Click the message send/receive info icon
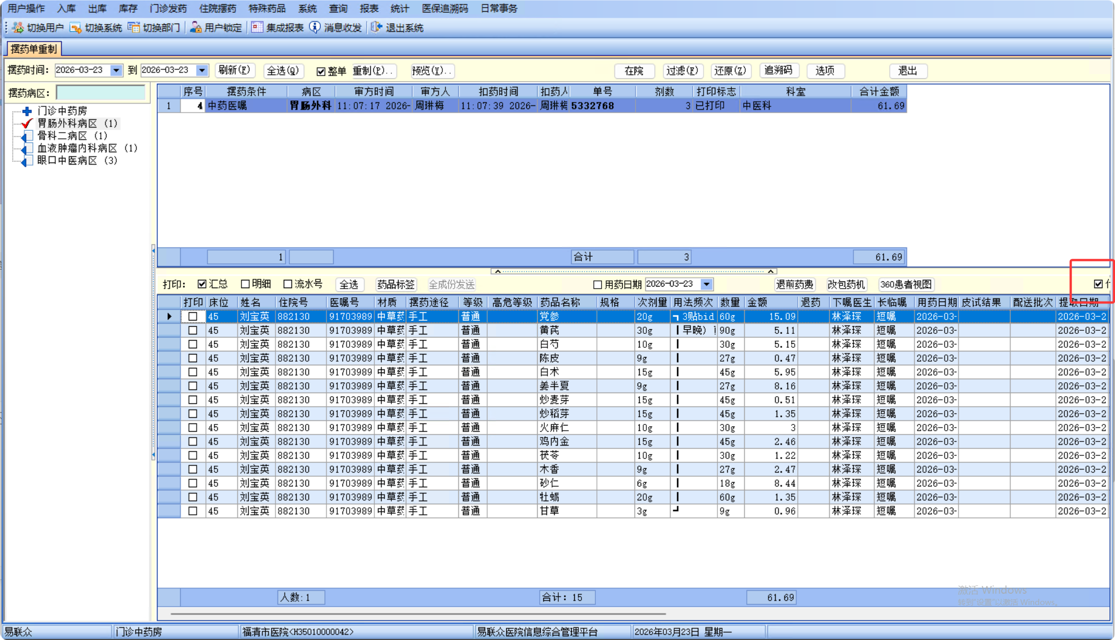 315,27
